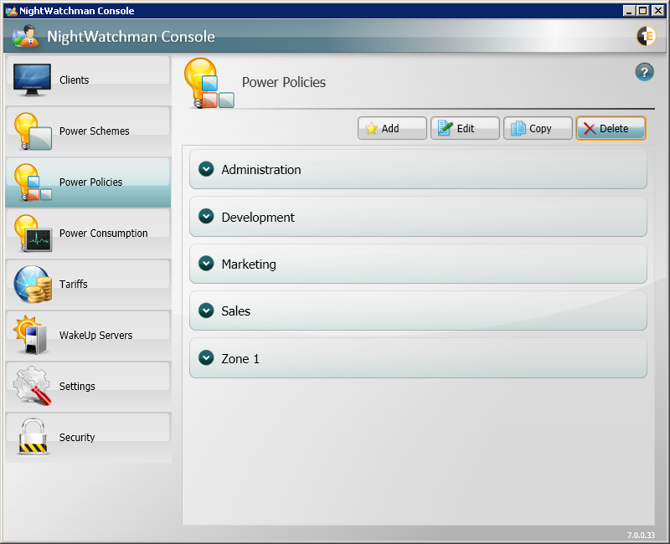Image resolution: width=670 pixels, height=544 pixels.
Task: Click the Delete button
Action: (611, 128)
